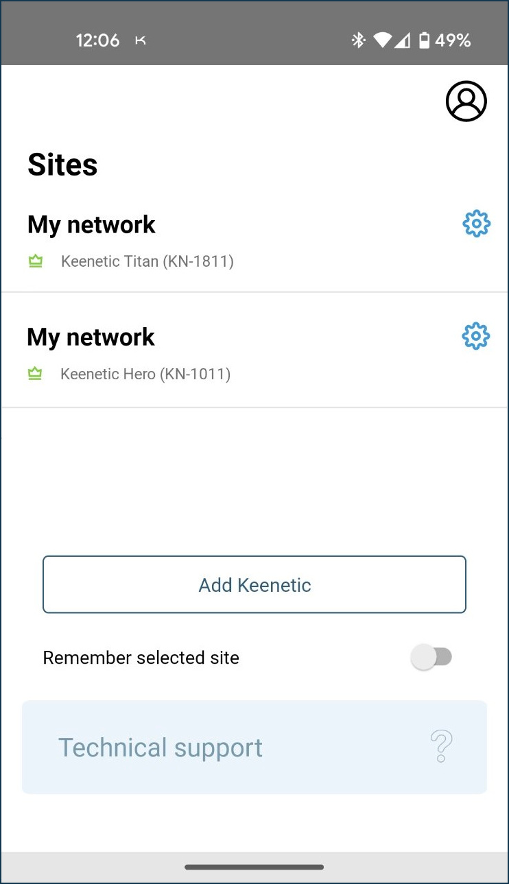Tap the Wi-Fi signal status icon
The height and width of the screenshot is (884, 509).
click(382, 40)
